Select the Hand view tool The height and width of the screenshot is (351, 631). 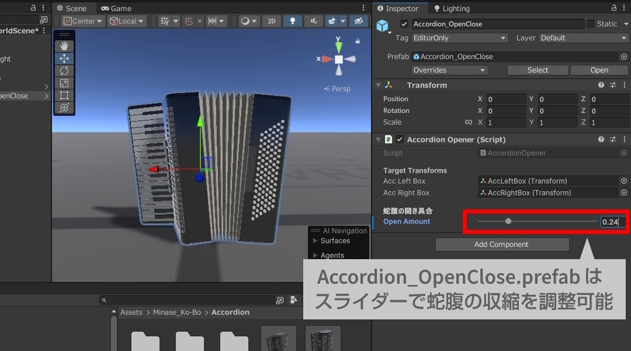coord(64,46)
